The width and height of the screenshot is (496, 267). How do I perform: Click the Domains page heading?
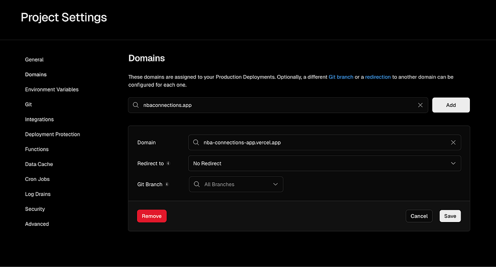(146, 58)
